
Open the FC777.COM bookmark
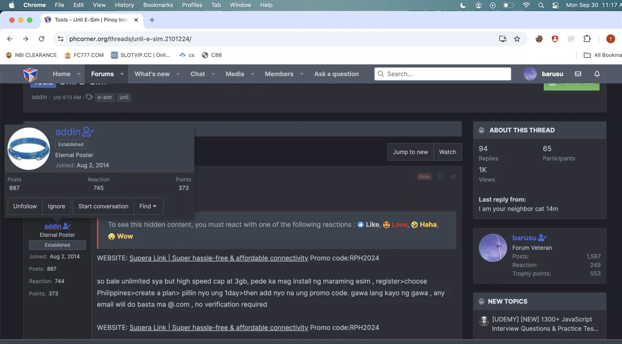(84, 55)
